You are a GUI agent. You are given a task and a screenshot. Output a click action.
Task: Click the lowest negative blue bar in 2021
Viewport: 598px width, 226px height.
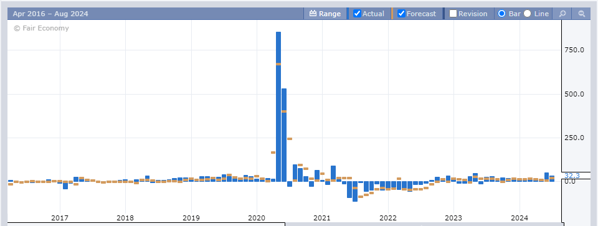(355, 191)
